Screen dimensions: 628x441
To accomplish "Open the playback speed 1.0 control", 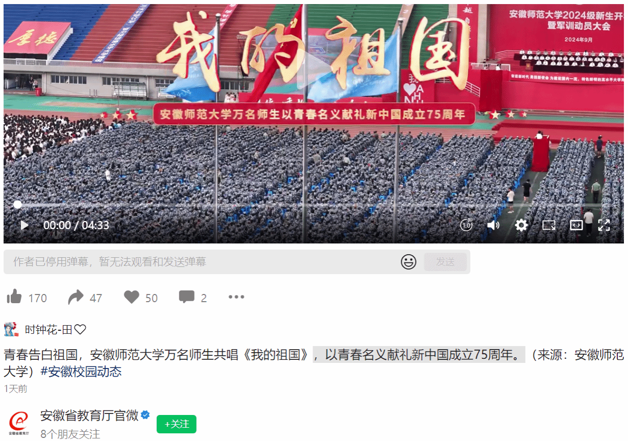I will click(466, 225).
